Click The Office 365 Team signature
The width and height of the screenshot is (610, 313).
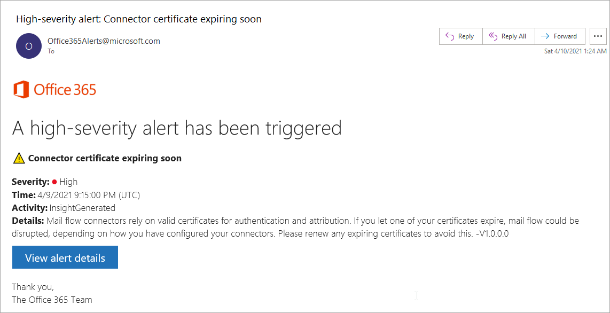[52, 300]
